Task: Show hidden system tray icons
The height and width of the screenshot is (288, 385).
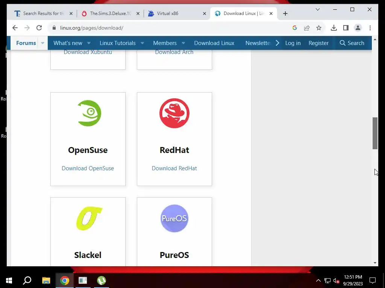Action: 318,280
